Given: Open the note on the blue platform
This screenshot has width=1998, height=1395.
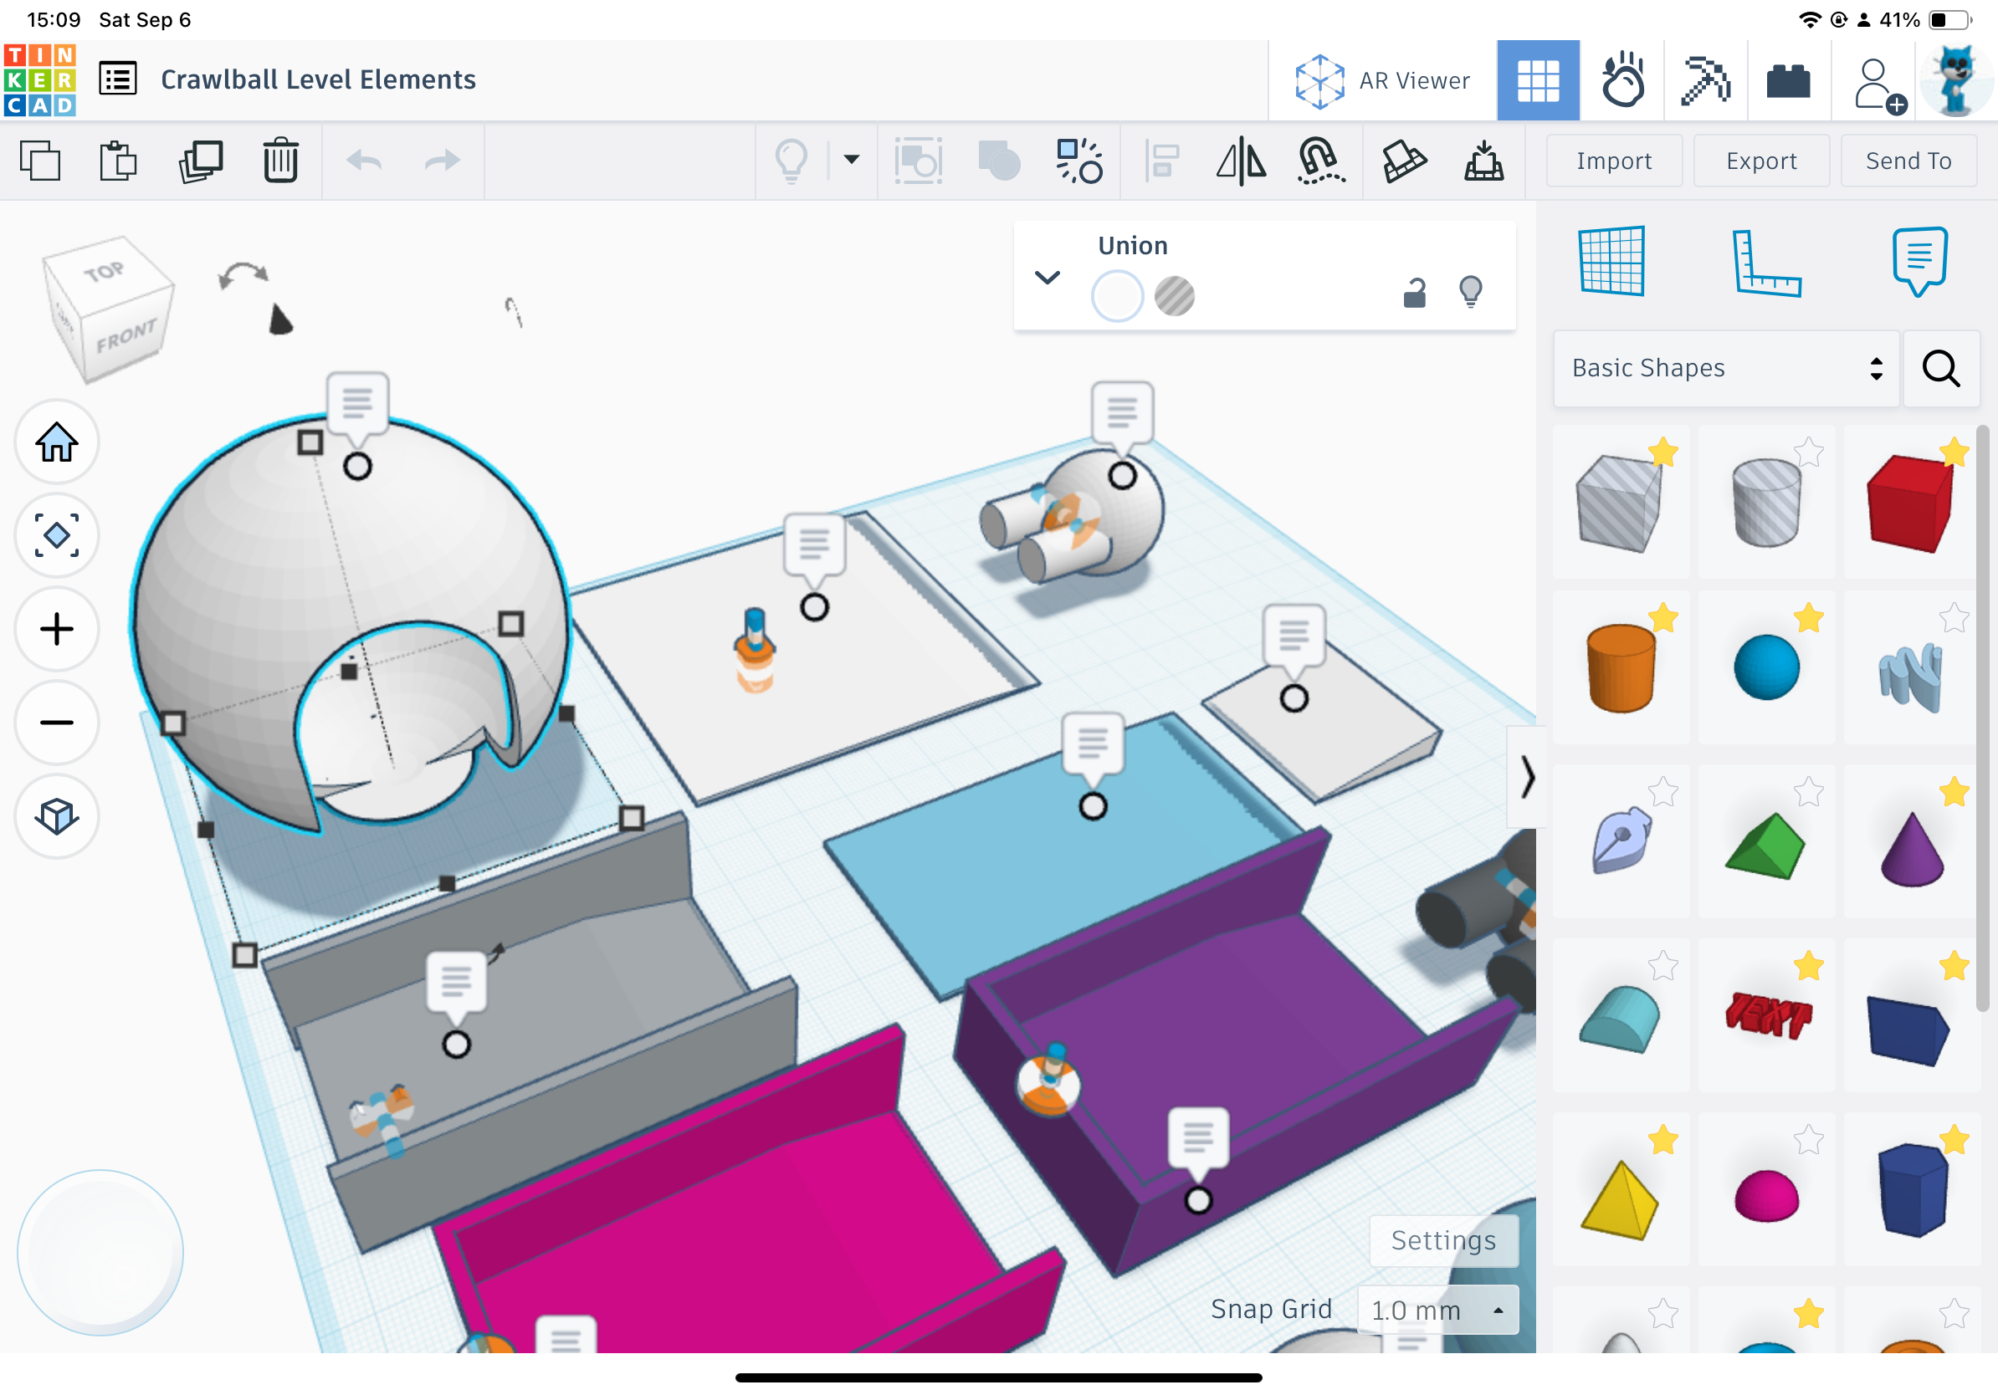Looking at the screenshot, I should [x=1092, y=743].
